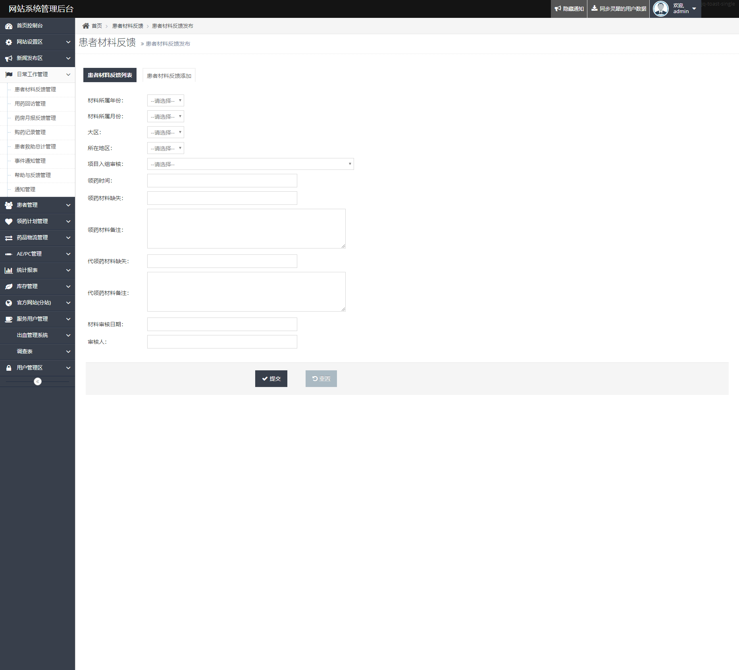Expand the 患者管理 chevron
Viewport: 739px width, 670px height.
point(68,205)
